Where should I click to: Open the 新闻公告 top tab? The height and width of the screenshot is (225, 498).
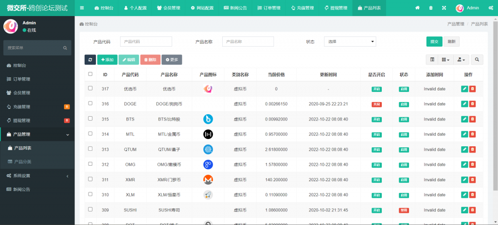click(x=235, y=8)
